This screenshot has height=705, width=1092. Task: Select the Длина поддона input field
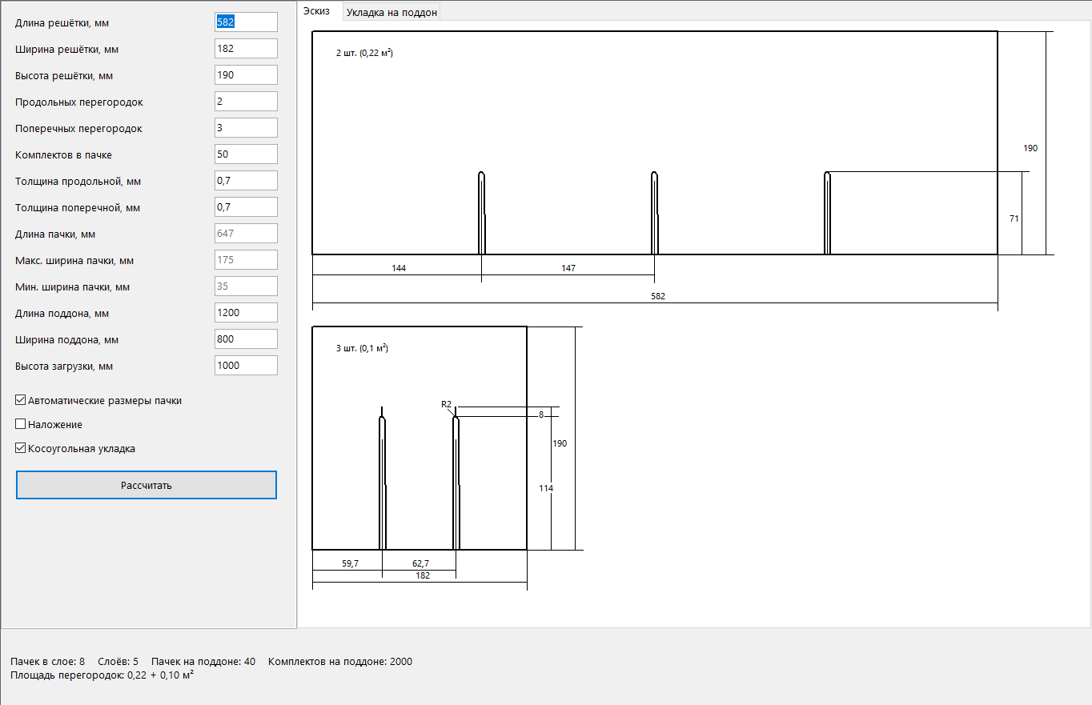tap(246, 313)
